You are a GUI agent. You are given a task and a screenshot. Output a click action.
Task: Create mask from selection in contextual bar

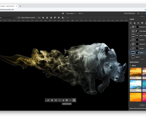[60, 100]
